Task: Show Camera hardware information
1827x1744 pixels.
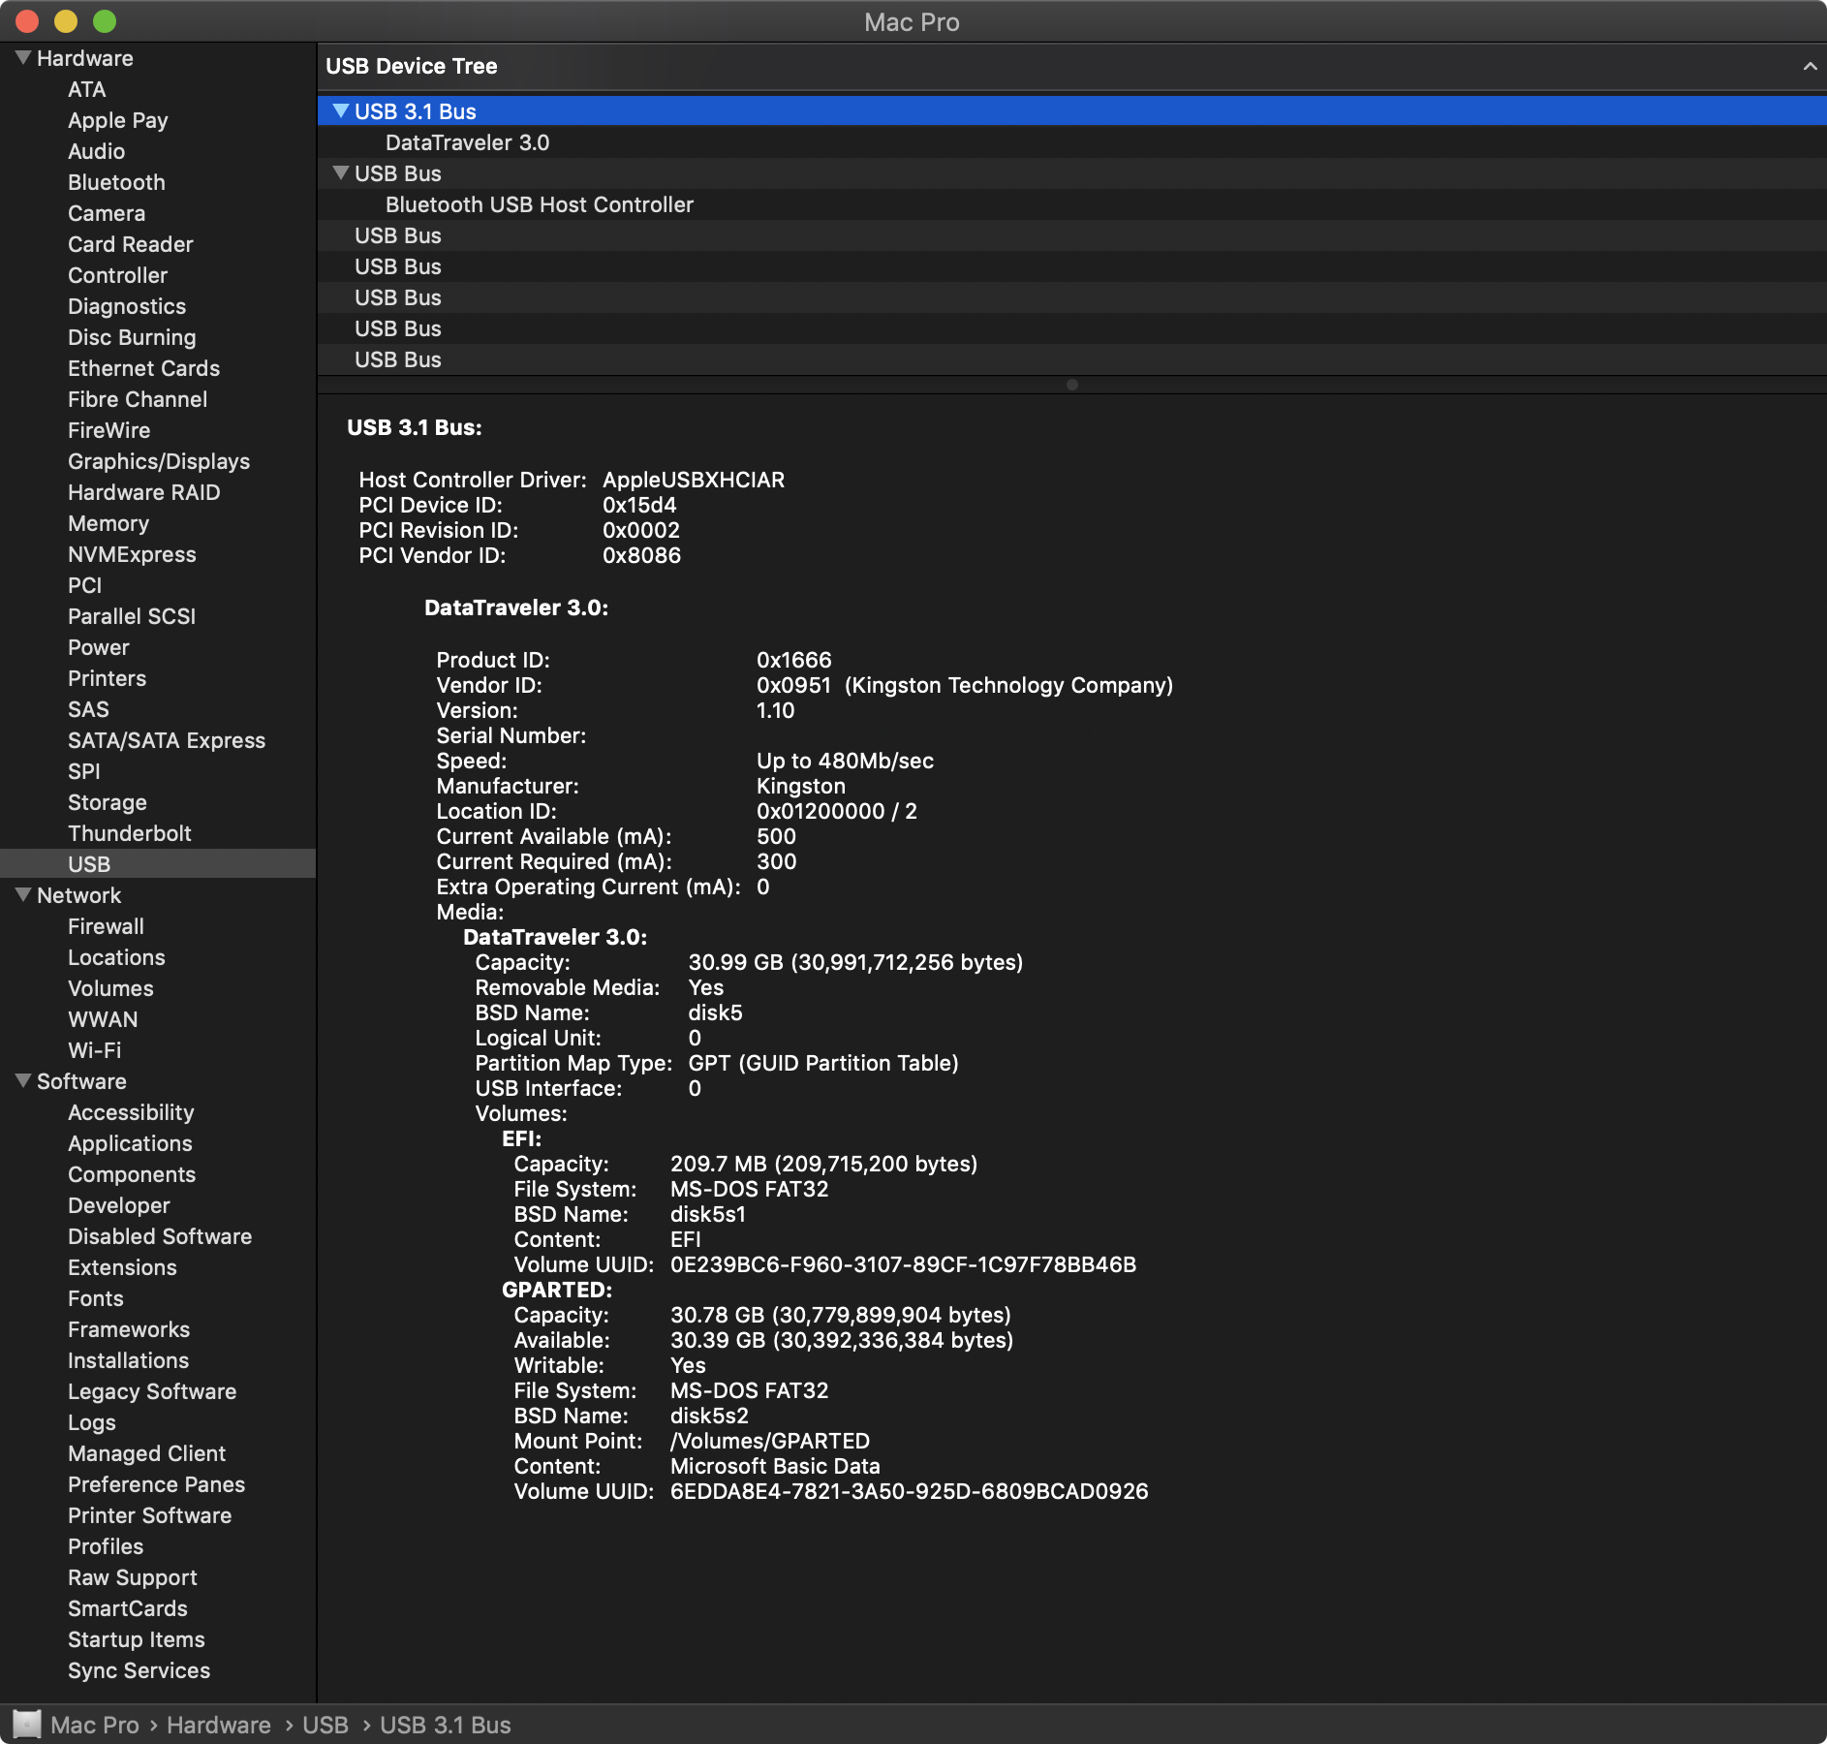Action: [x=107, y=213]
